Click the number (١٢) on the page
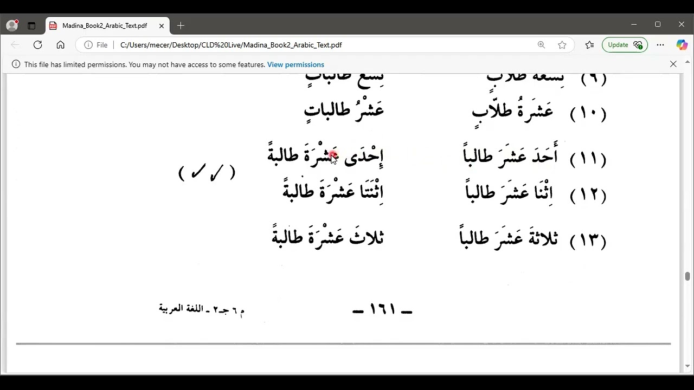 coord(588,194)
